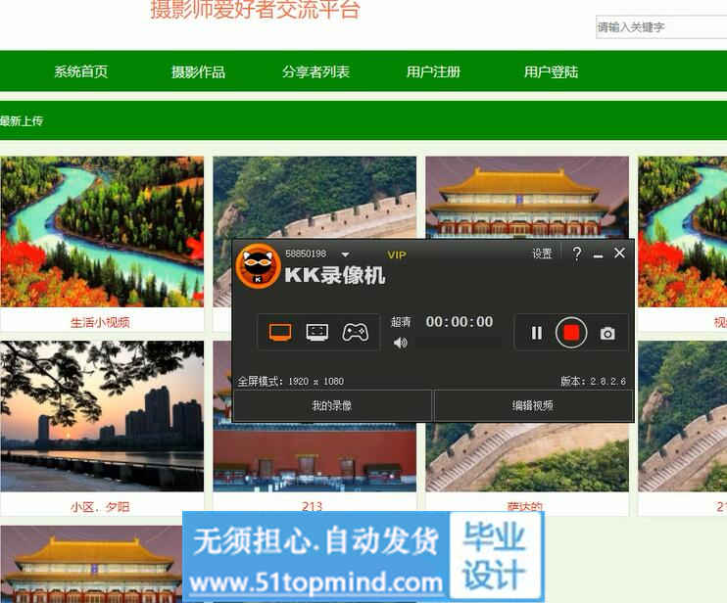Screen dimensions: 727x603
Task: Select game recording mode gamepad icon
Action: click(x=355, y=332)
